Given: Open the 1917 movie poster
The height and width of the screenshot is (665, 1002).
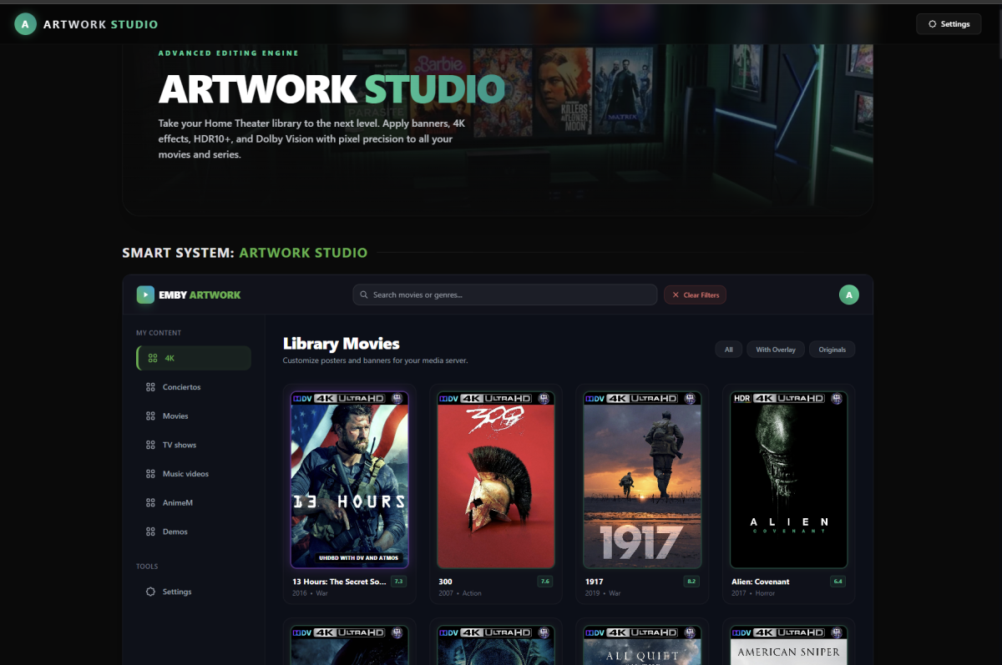Looking at the screenshot, I should 642,480.
